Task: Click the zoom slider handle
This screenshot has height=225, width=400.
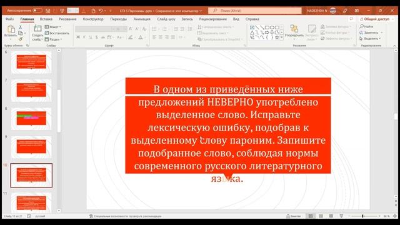Action: (362, 216)
